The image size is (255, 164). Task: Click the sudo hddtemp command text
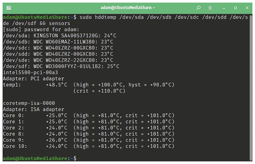point(98,17)
